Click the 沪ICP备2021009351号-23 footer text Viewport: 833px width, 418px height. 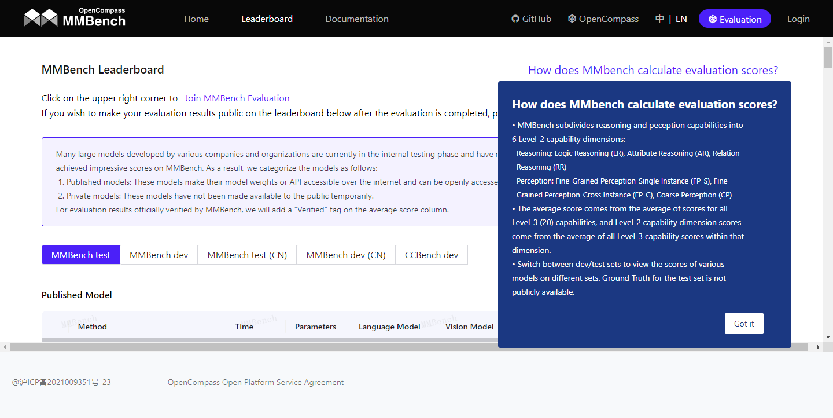(x=61, y=382)
